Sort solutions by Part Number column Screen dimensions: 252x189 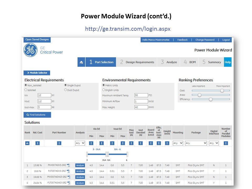59,143
